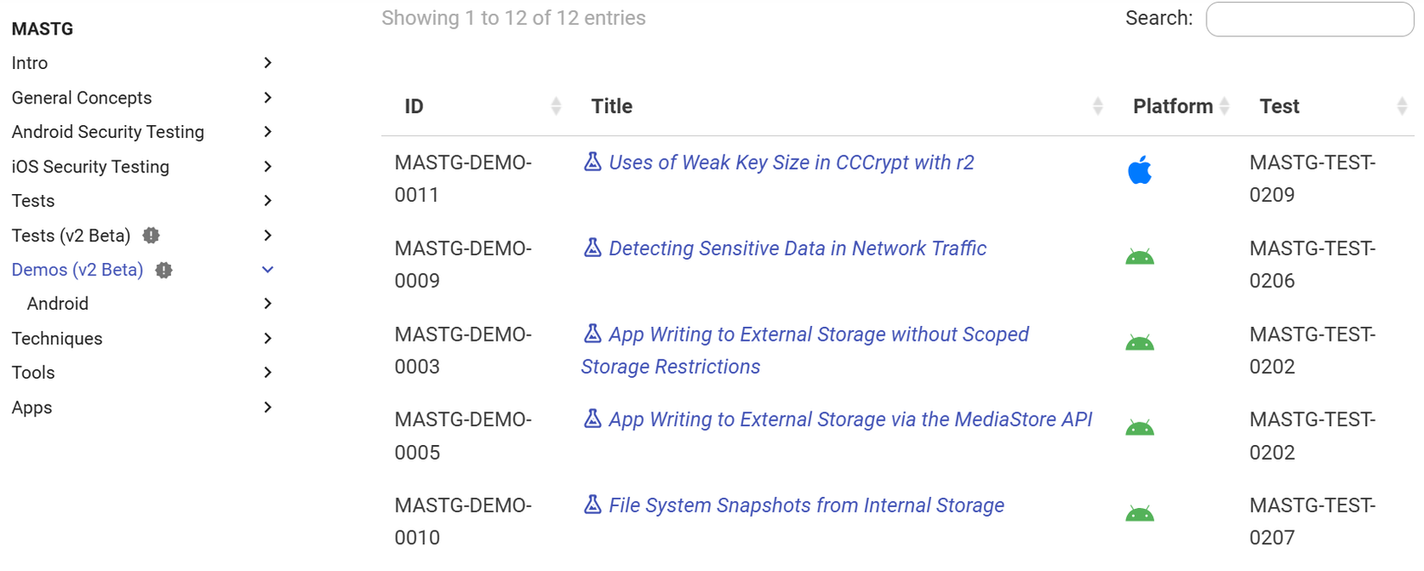Click the beta badge icon next to Tests (v2 Beta)
Image resolution: width=1424 pixels, height=571 pixels.
click(151, 235)
